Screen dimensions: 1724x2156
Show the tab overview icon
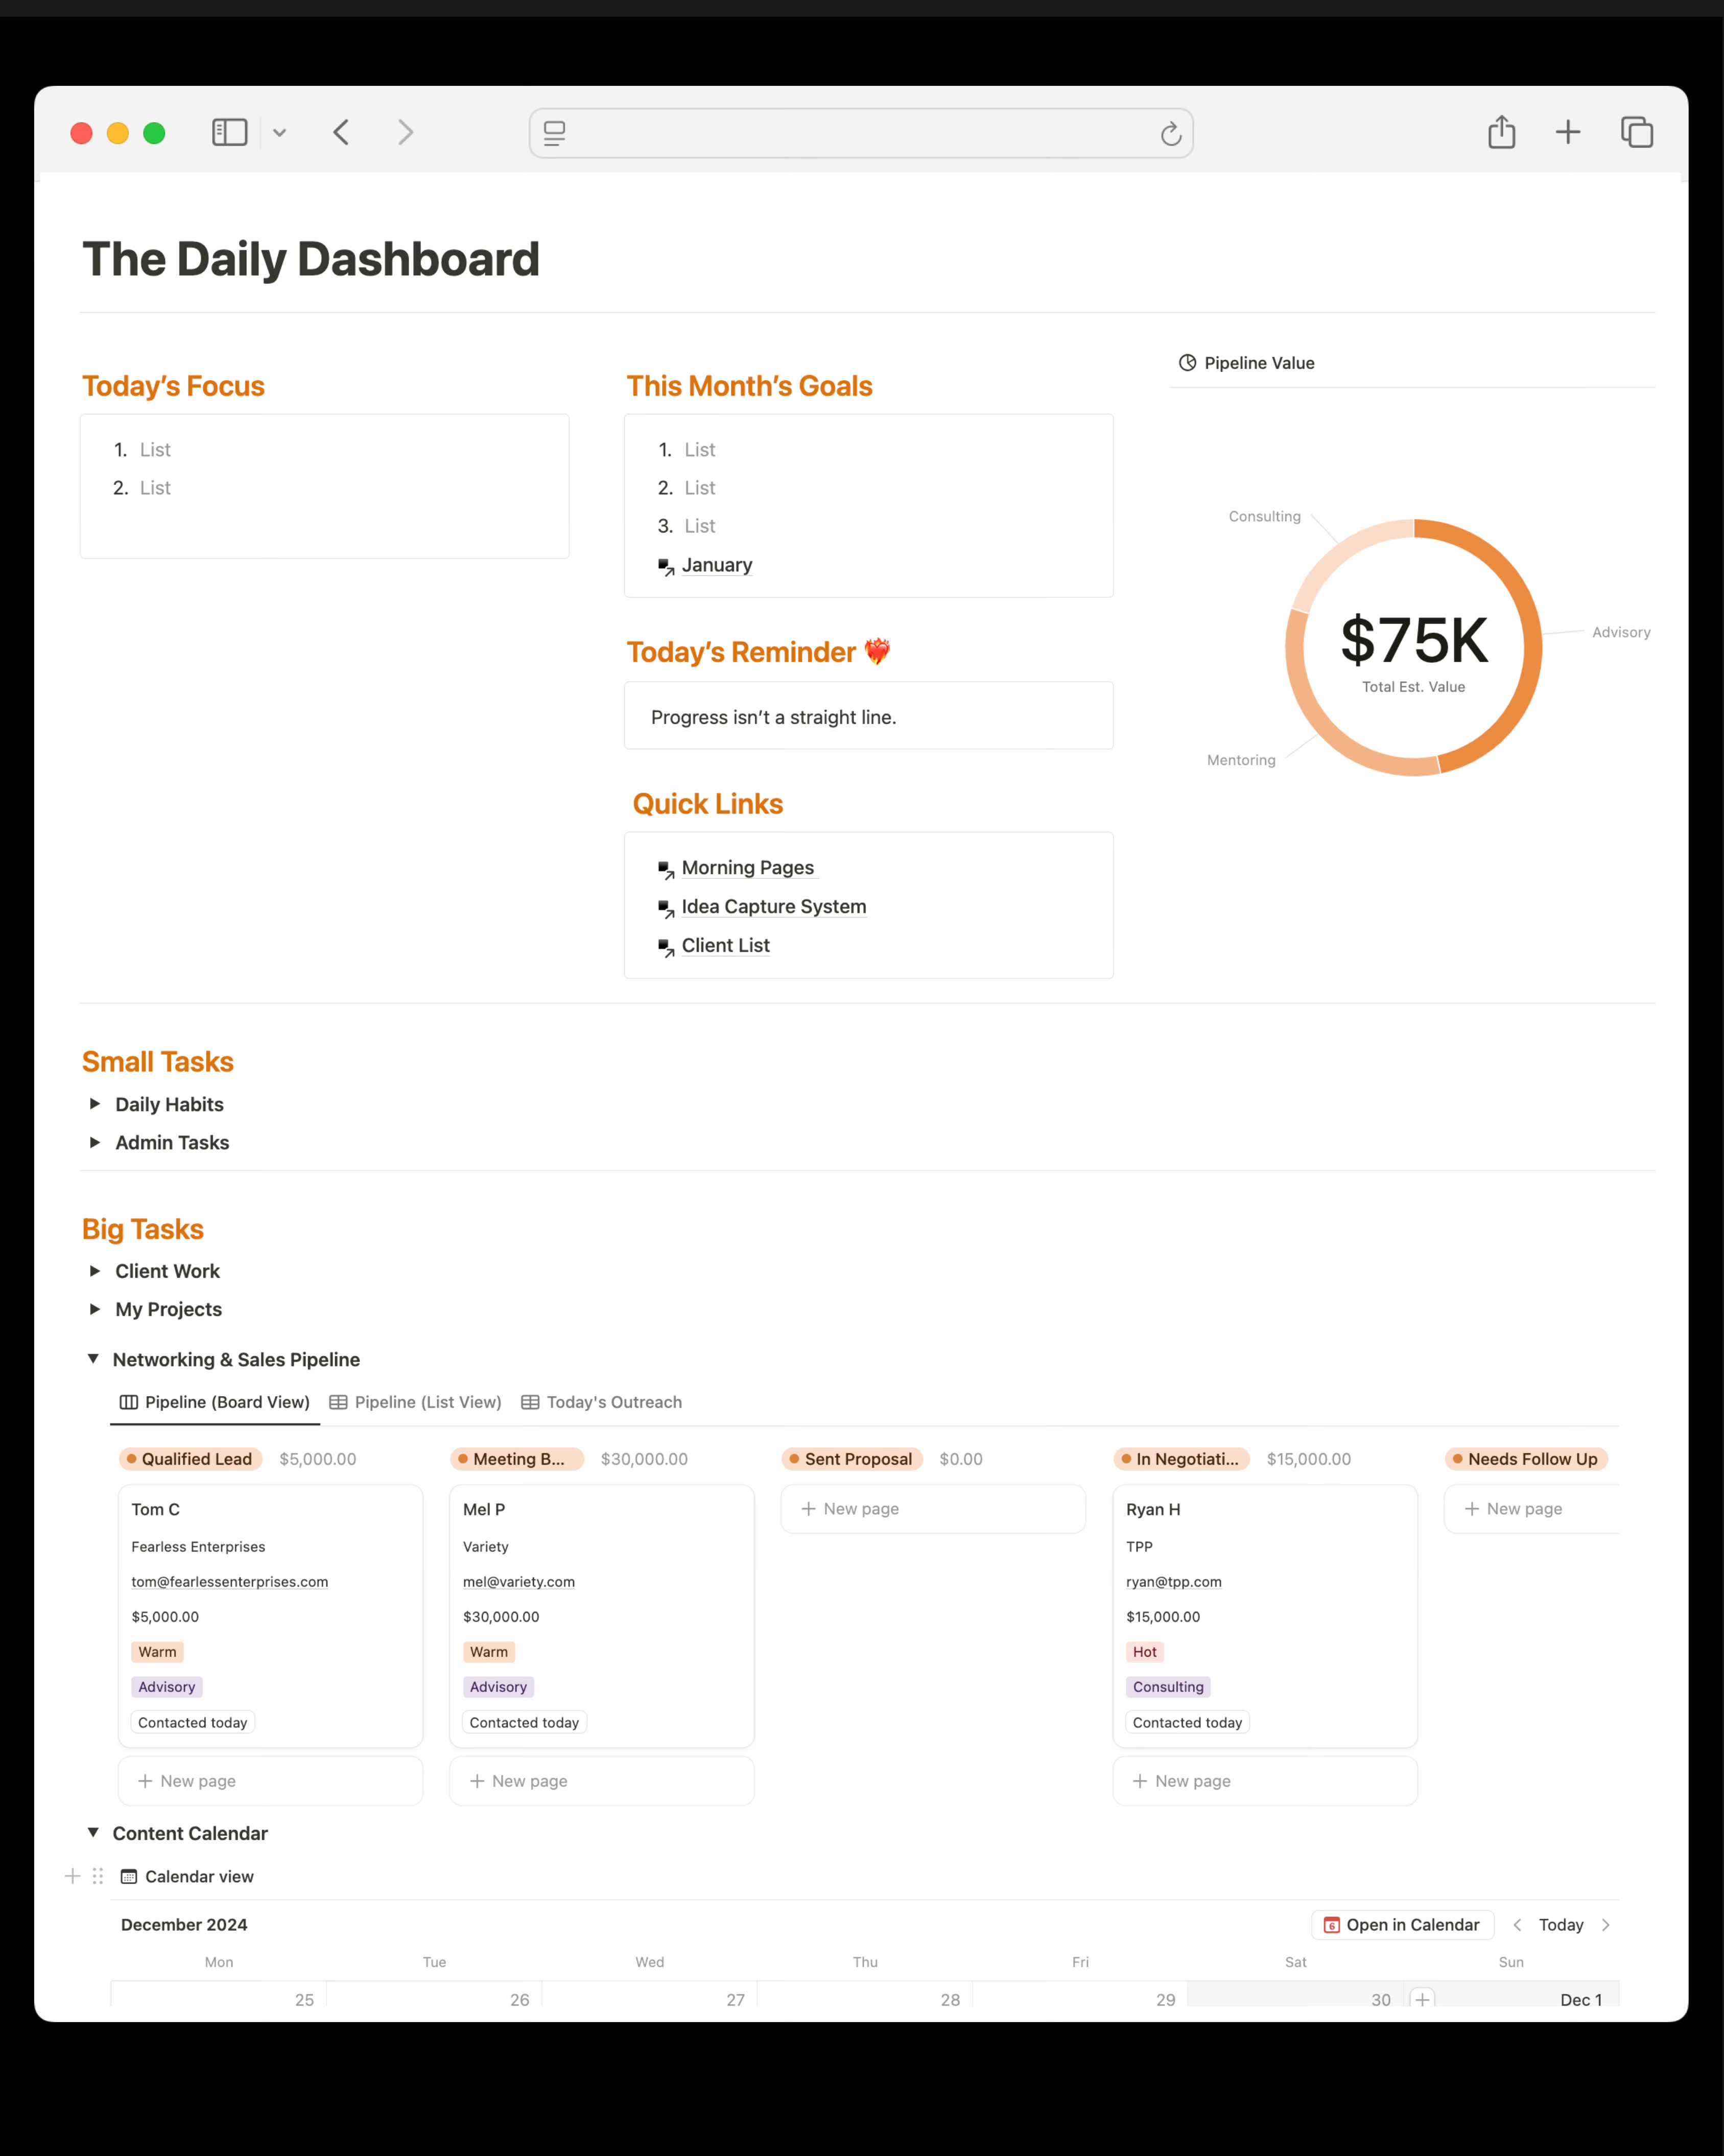pos(1636,132)
